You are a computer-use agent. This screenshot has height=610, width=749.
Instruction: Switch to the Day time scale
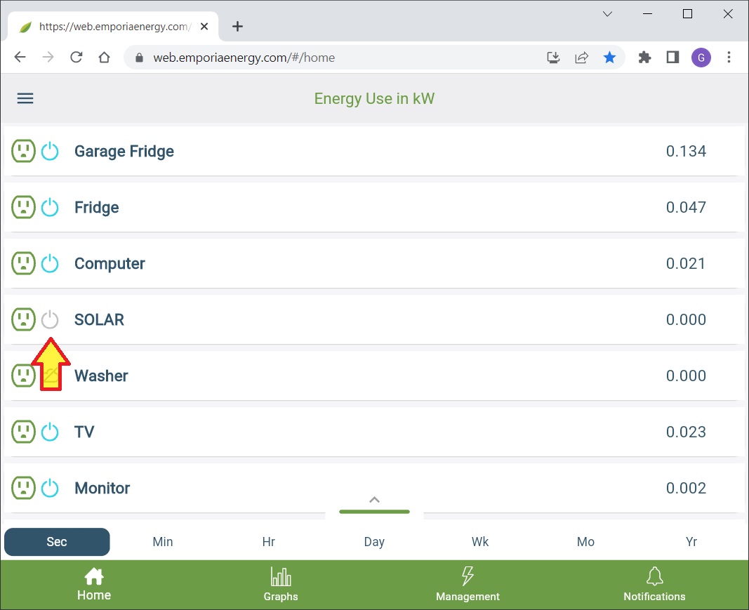(x=374, y=542)
